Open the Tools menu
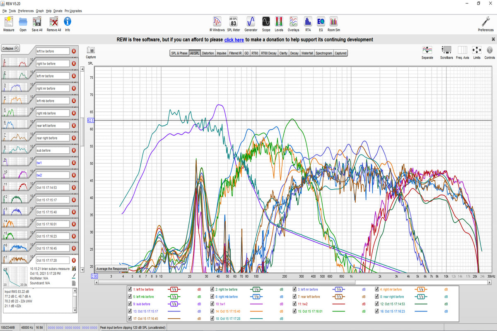Viewport: 497px width, 331px height. tap(12, 11)
